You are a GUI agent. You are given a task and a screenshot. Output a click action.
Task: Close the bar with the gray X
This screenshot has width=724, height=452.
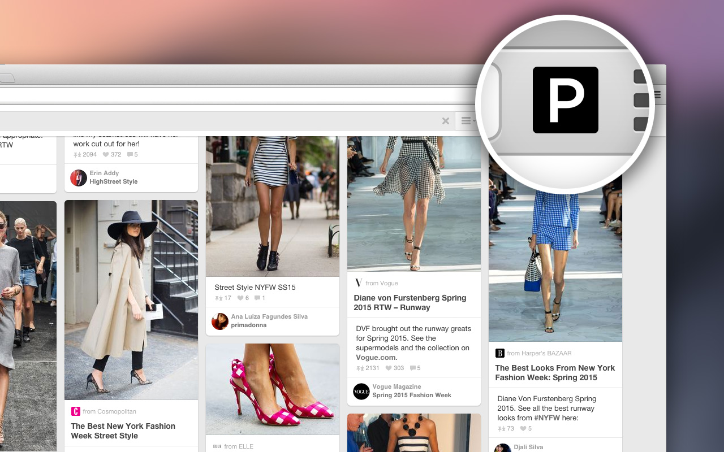pos(446,121)
